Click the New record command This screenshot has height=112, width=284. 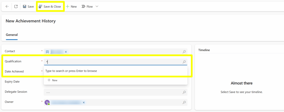point(71,6)
